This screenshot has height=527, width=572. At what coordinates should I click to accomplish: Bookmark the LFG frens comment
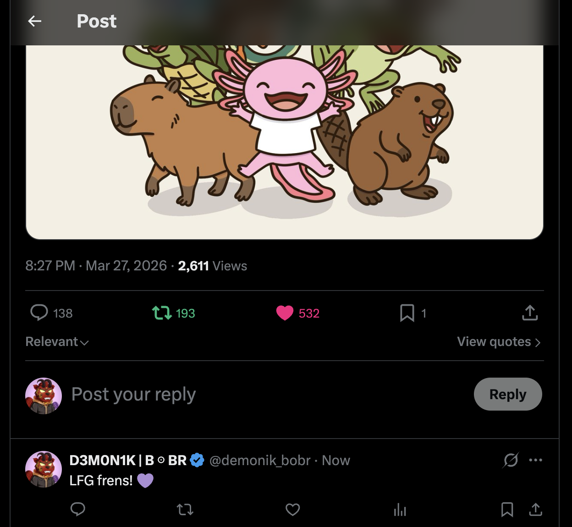[507, 509]
